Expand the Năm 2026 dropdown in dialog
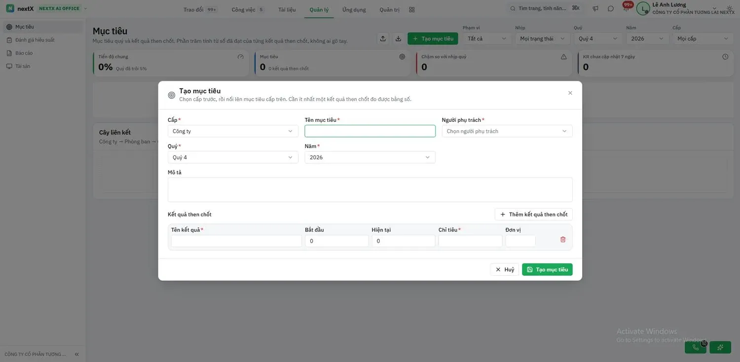Viewport: 740px width, 362px height. pyautogui.click(x=370, y=157)
